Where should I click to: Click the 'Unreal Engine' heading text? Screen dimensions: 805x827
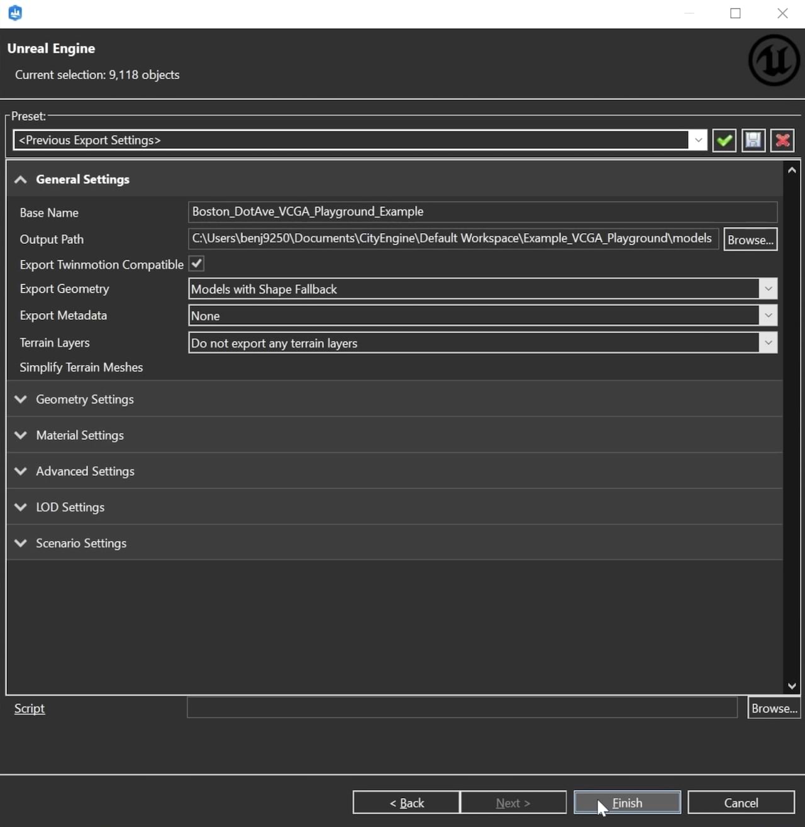coord(51,48)
